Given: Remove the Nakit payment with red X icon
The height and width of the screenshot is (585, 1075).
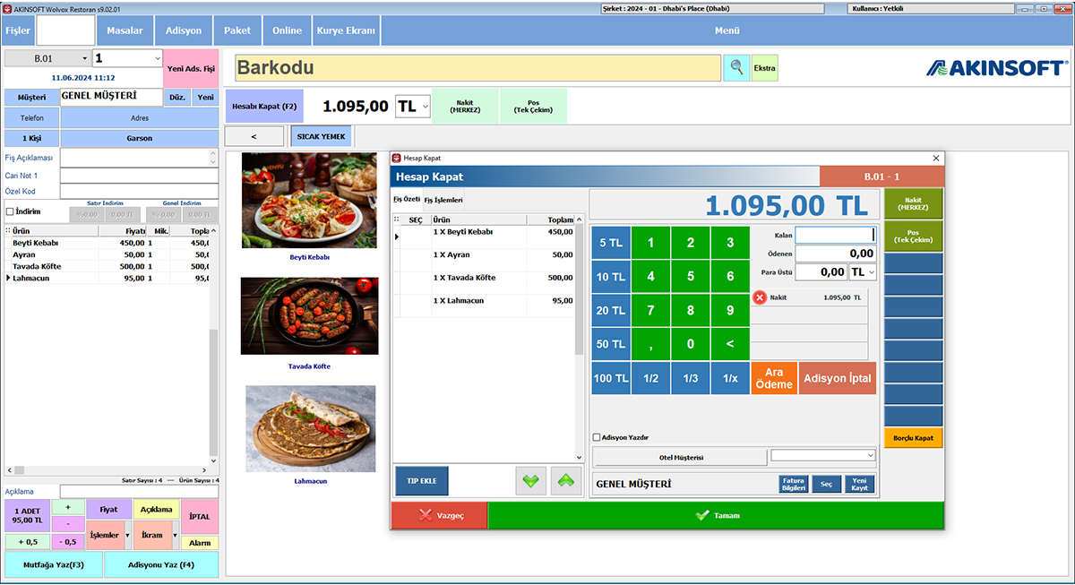Looking at the screenshot, I should pyautogui.click(x=760, y=297).
